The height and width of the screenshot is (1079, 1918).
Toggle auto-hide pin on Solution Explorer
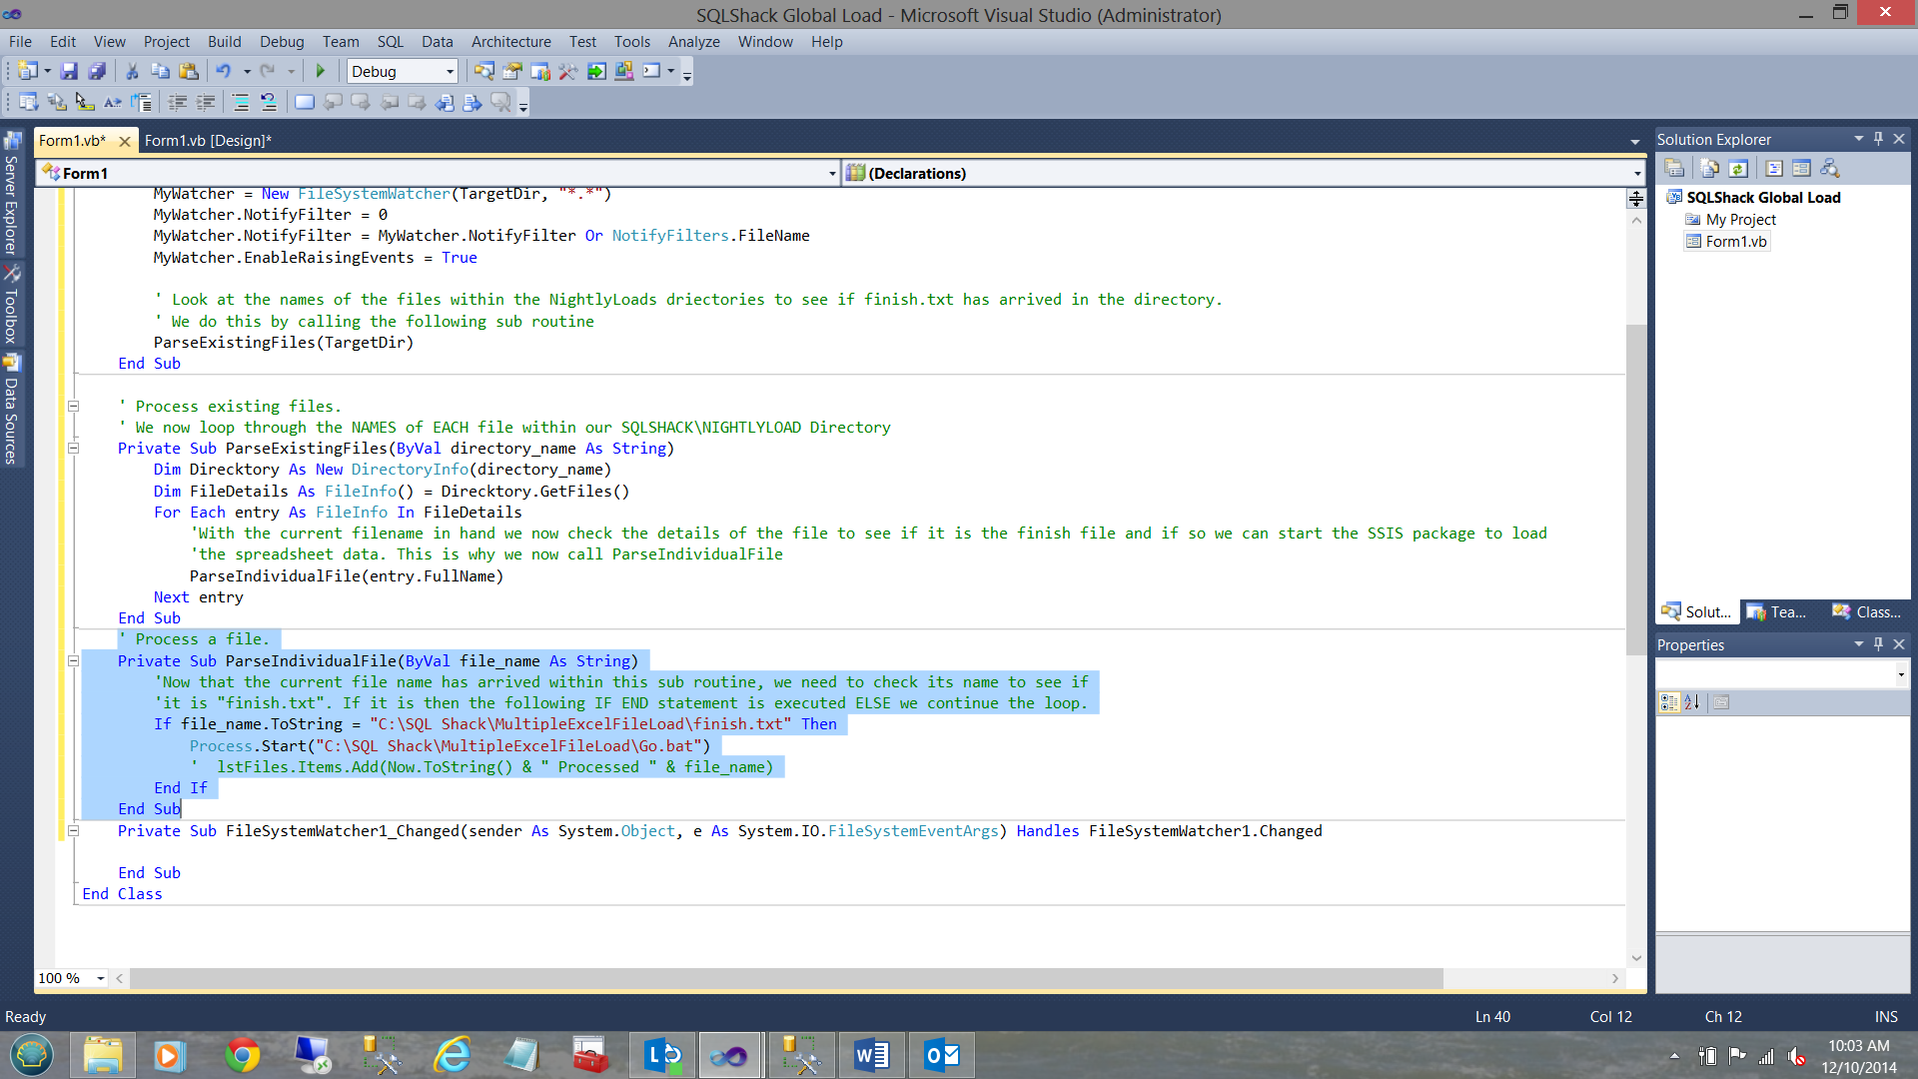1878,139
